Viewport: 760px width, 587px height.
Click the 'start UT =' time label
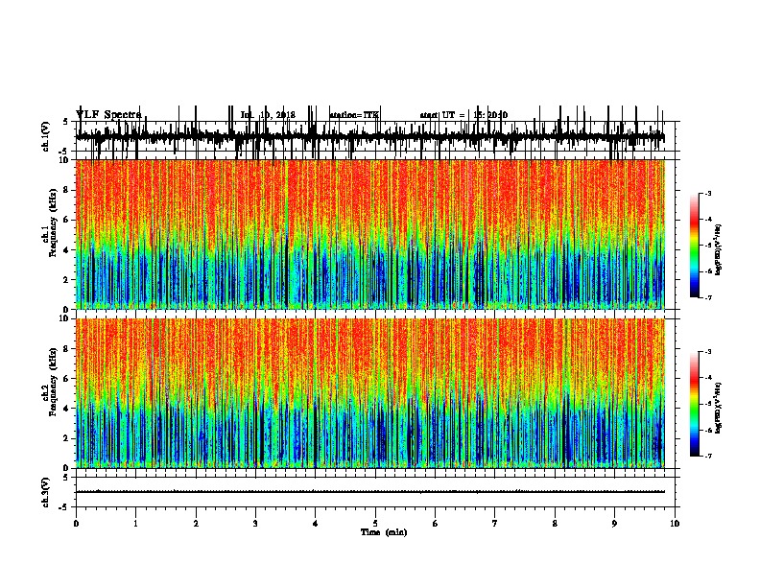point(442,115)
